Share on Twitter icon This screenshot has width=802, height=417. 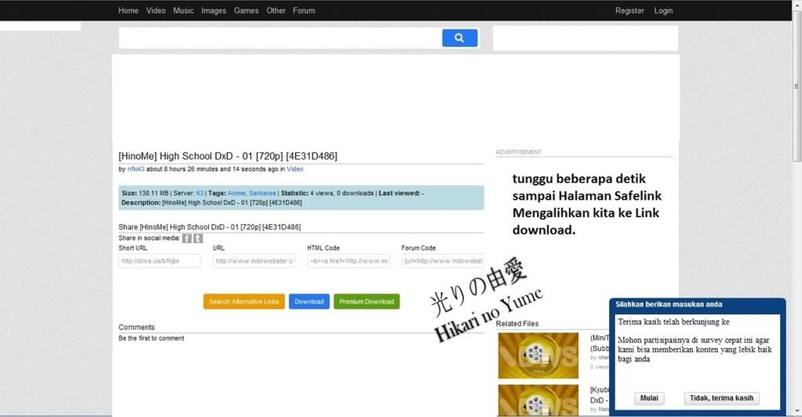pyautogui.click(x=198, y=238)
